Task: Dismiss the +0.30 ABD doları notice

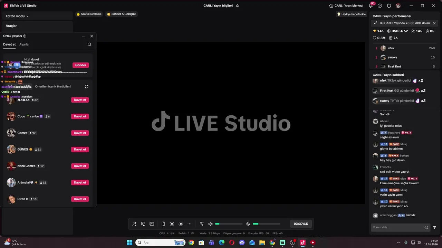Action: coord(434,23)
